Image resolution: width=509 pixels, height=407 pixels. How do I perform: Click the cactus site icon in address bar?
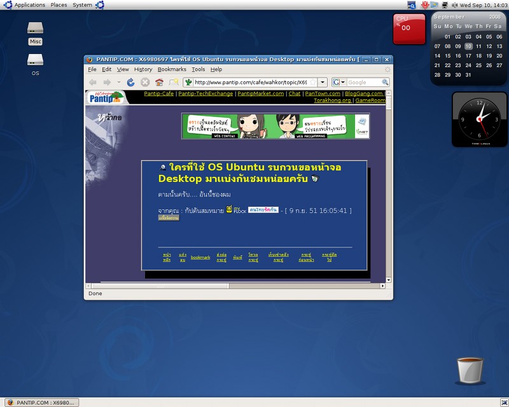[188, 83]
